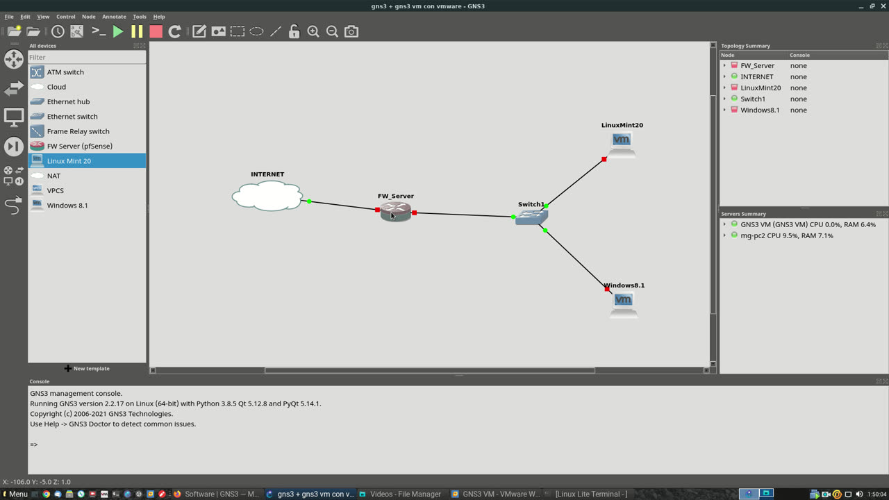
Task: Click the device Filter input field
Action: pyautogui.click(x=87, y=57)
